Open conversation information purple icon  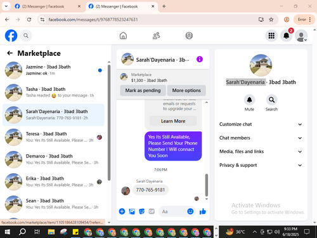pyautogui.click(x=200, y=59)
